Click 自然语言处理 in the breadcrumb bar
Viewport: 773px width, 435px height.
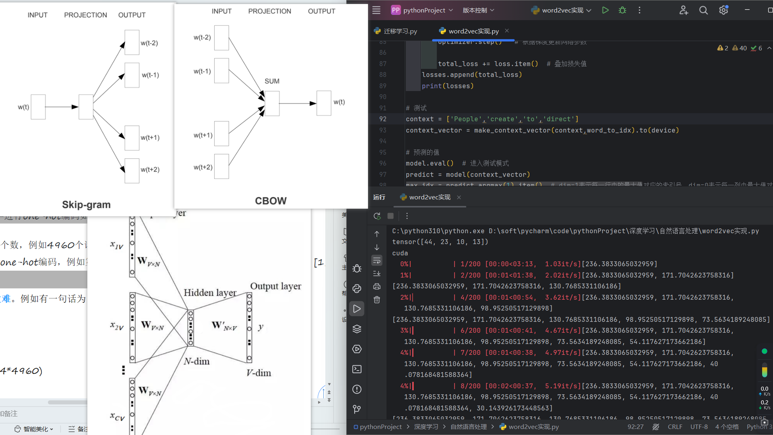coord(468,427)
